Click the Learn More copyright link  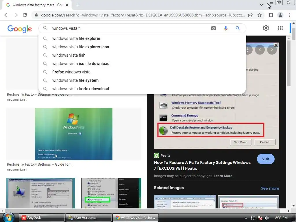[x=223, y=176]
